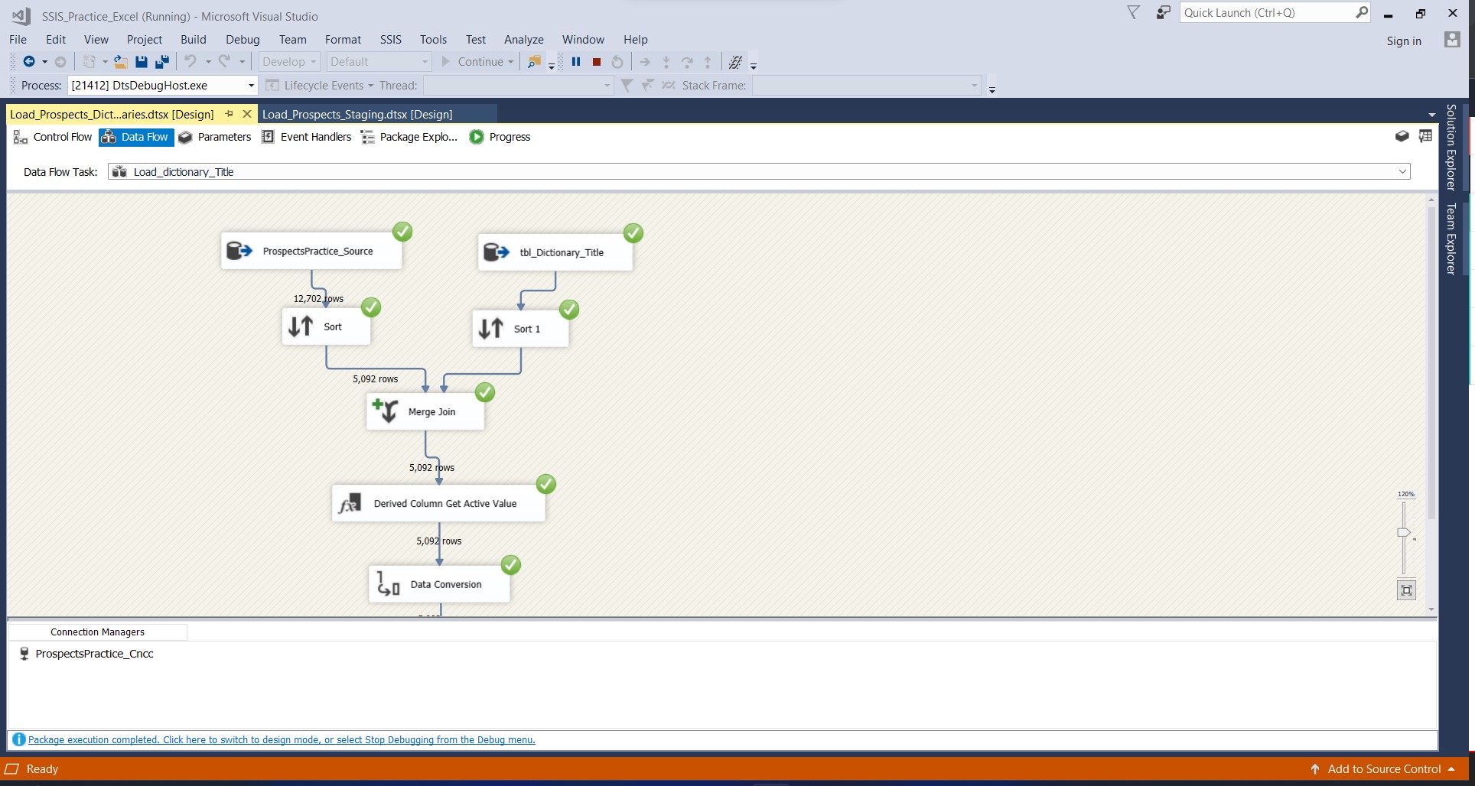Screen dimensions: 1475x786
Task: Open the Undo history dropdown arrow
Action: coord(207,62)
